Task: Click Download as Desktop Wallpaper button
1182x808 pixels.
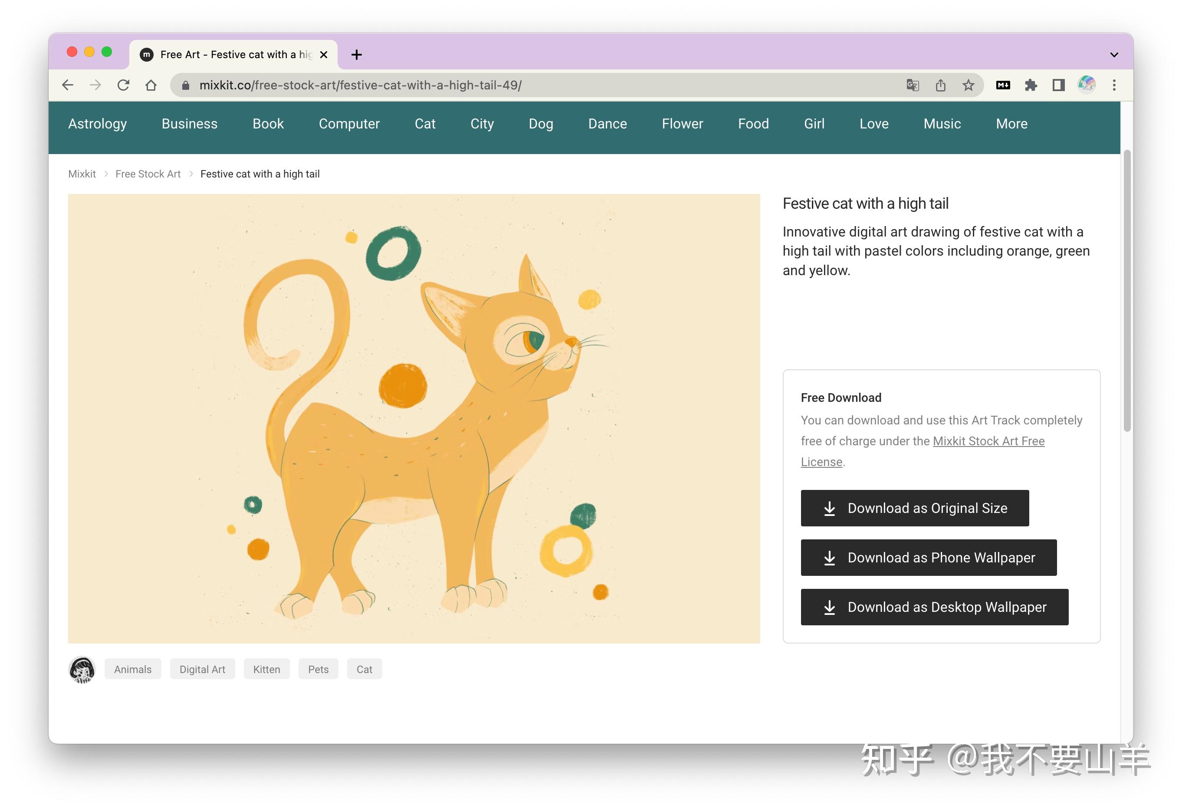Action: 934,607
